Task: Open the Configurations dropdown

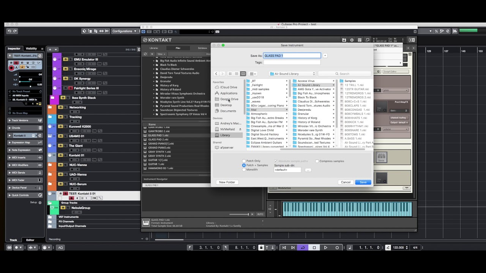Action: point(124,31)
